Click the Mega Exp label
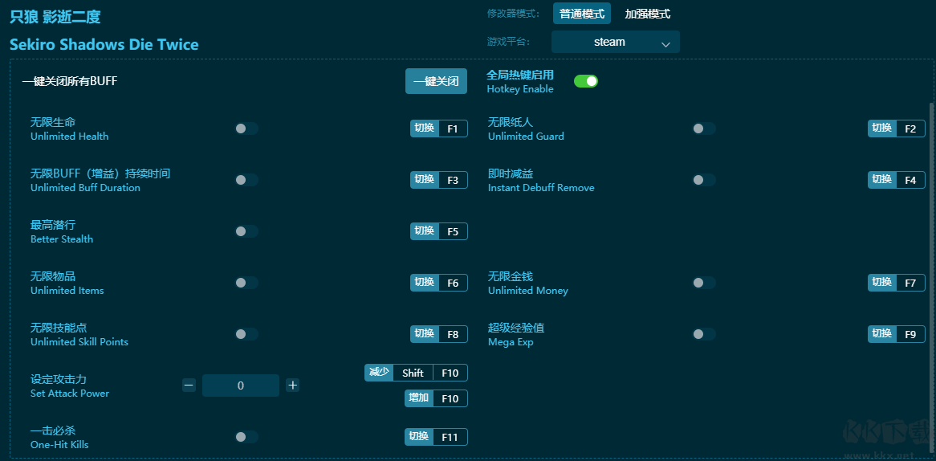 [x=511, y=342]
